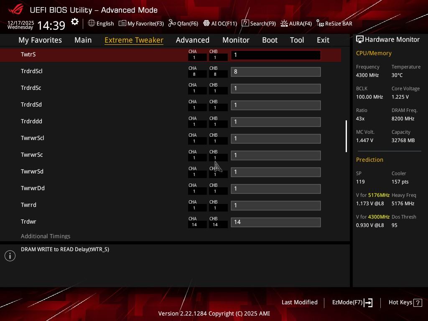Switch to My Favorites tab

click(40, 40)
